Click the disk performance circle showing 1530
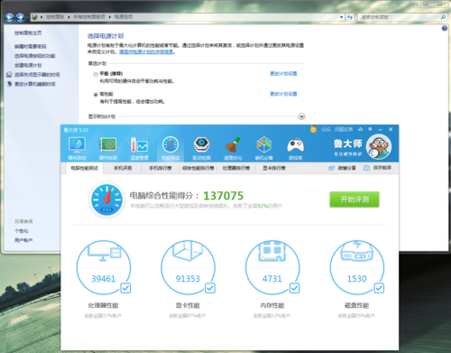 click(x=357, y=267)
